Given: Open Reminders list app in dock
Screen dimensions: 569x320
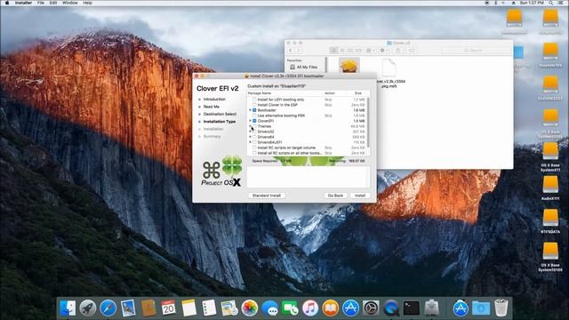Looking at the screenshot, I should click(209, 308).
